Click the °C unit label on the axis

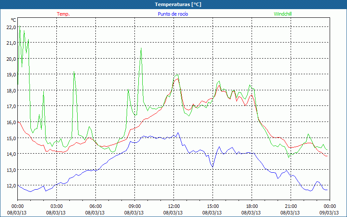tap(13, 20)
